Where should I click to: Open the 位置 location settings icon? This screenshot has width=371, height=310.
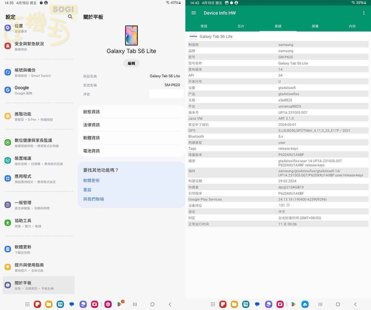click(x=8, y=28)
